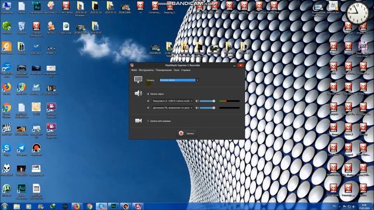Select the Telegram desktop shortcut
This screenshot has width=374, height=210.
(22, 150)
